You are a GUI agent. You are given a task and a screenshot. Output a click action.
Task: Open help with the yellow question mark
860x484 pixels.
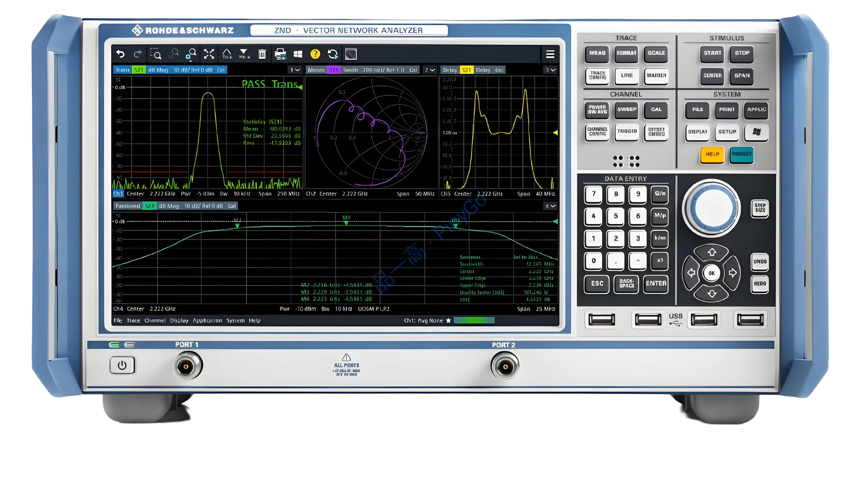tap(315, 54)
